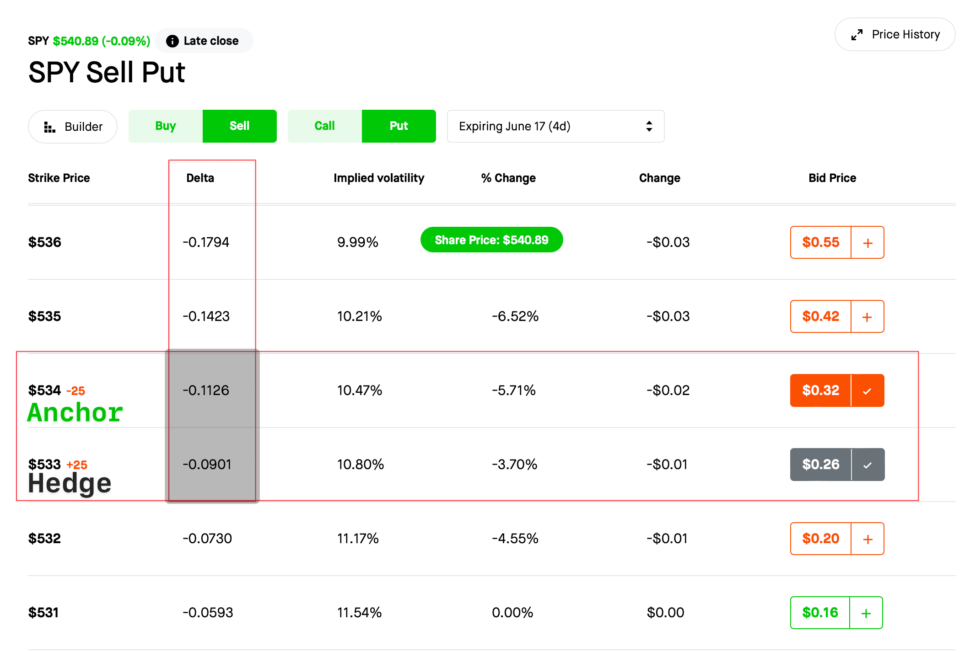The image size is (970, 652).
Task: Add the $531 put with plus icon
Action: (866, 613)
